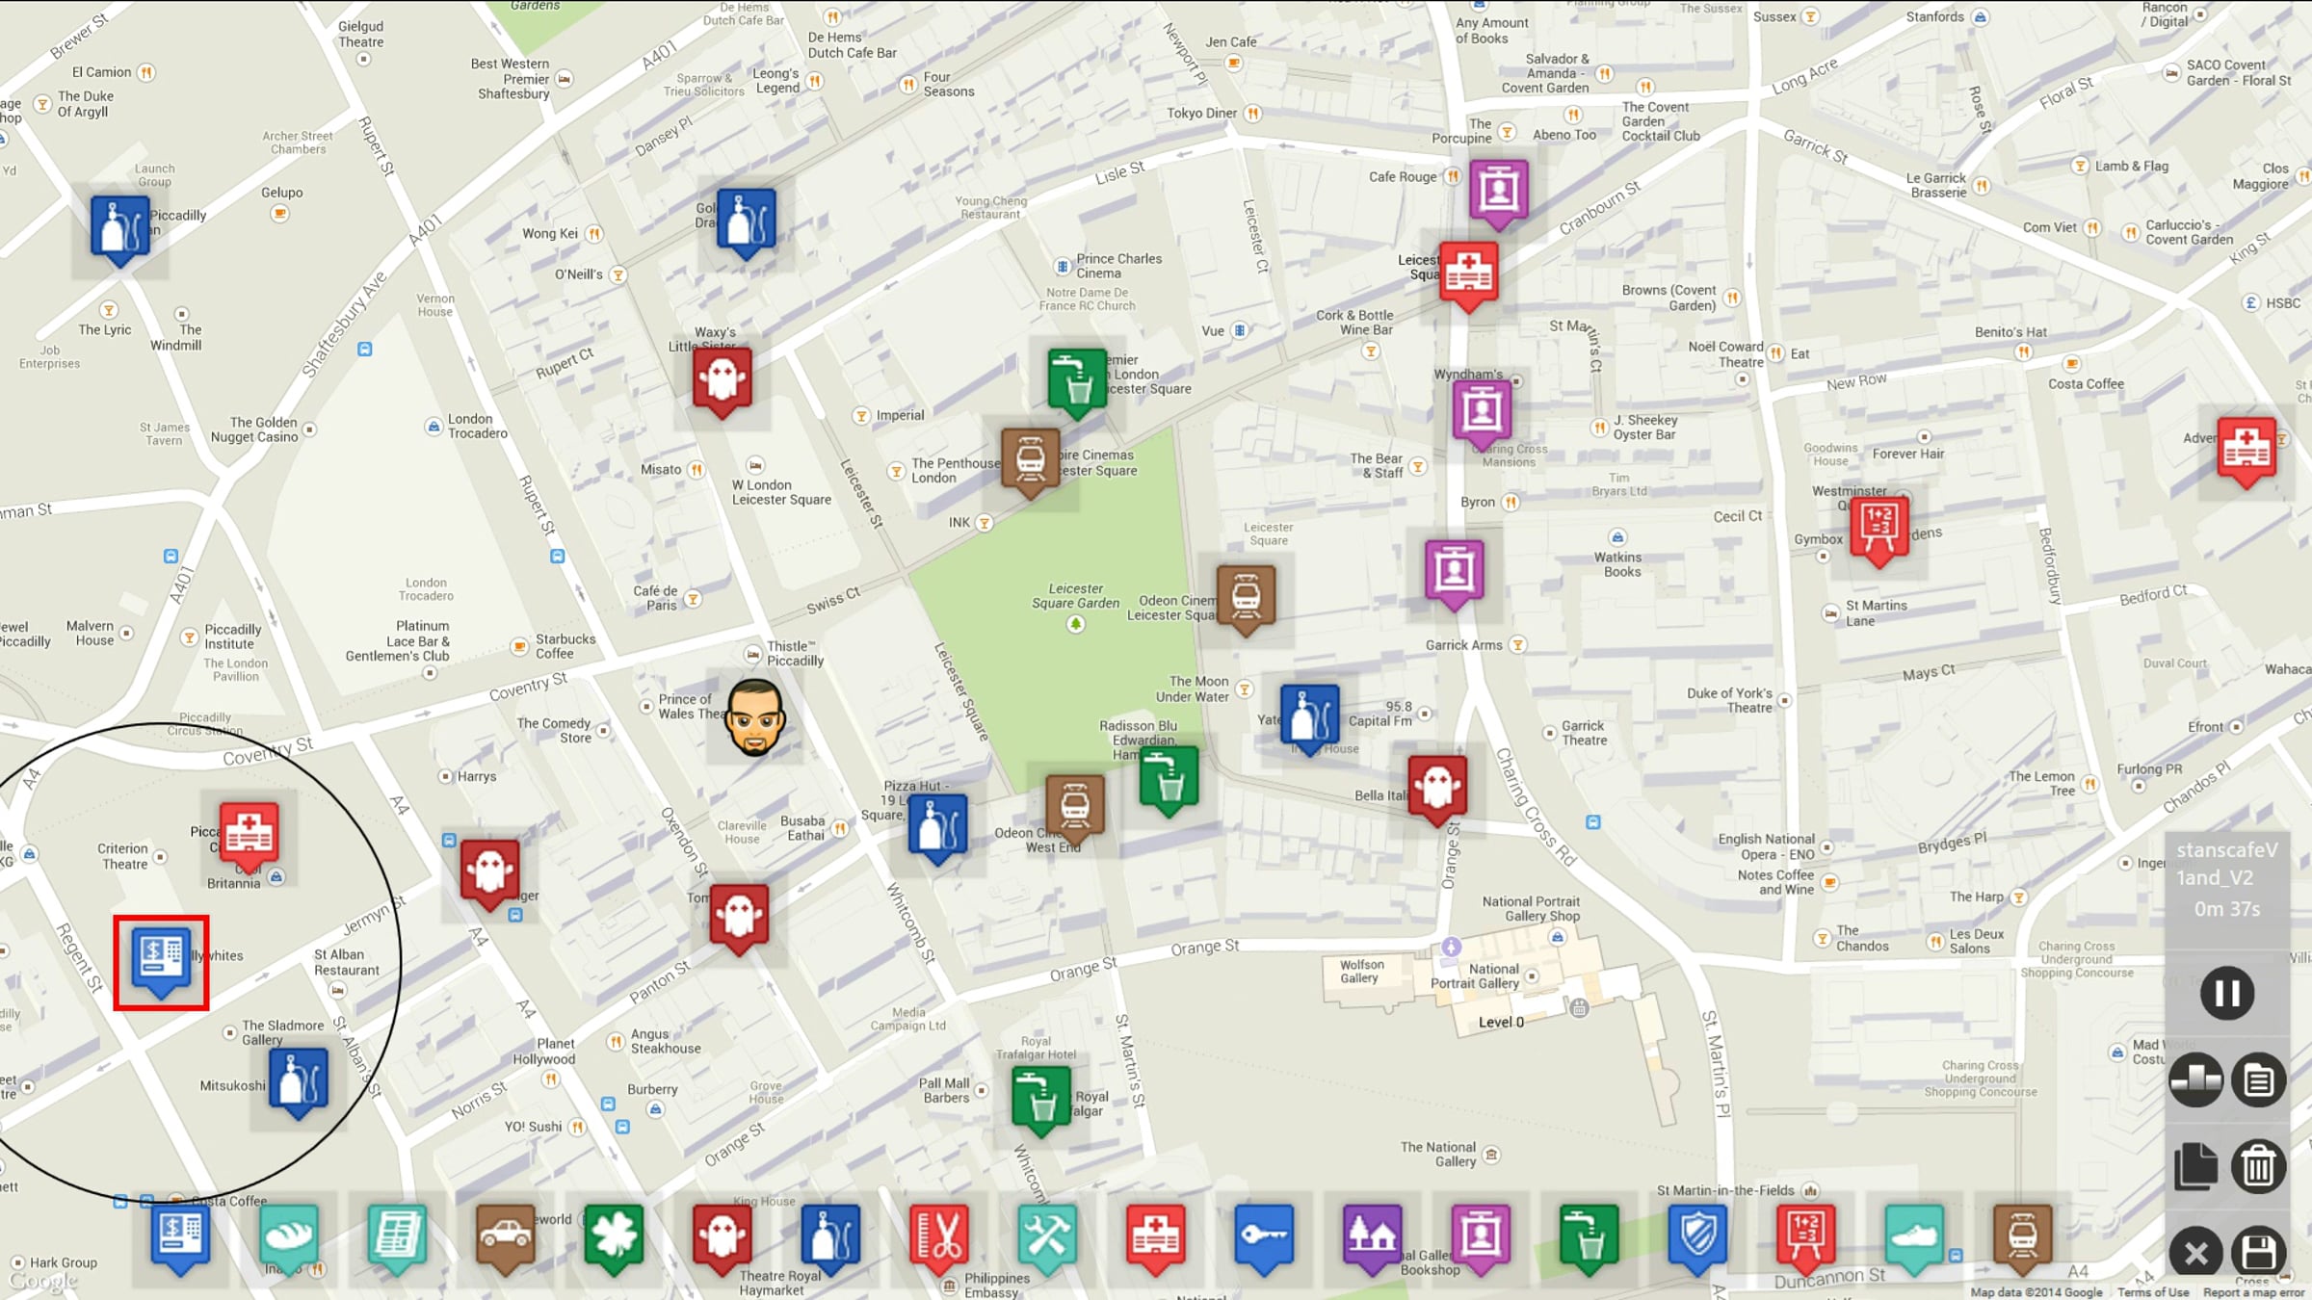The width and height of the screenshot is (2312, 1300).
Task: Open the leaderboard podium button
Action: click(2195, 1080)
